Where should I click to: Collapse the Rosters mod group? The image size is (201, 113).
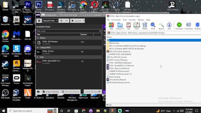38,38
